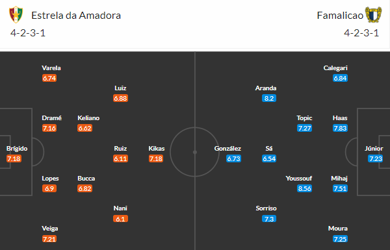Image resolution: width=390 pixels, height=250 pixels.
Task: Open the Famalicao team name
Action: 340,16
